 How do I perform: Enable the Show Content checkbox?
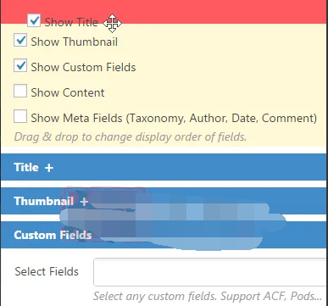[x=20, y=91]
